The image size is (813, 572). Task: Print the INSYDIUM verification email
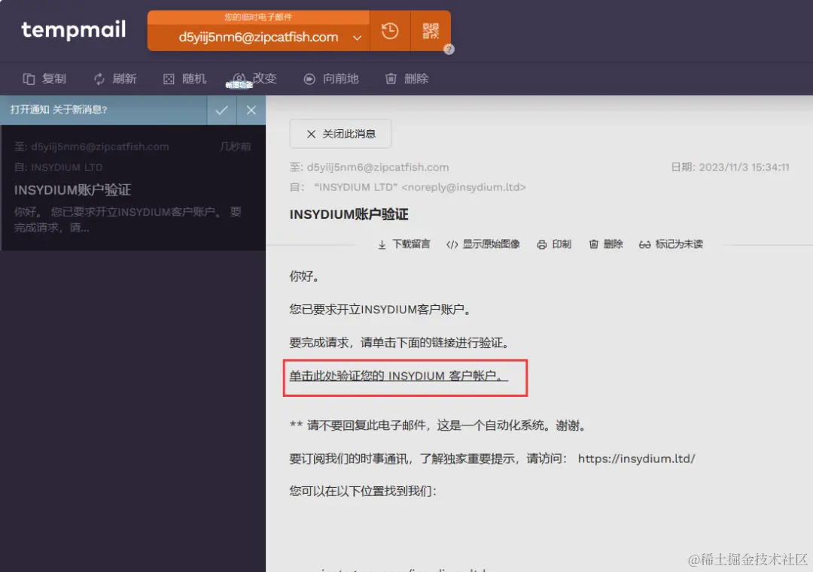(x=554, y=244)
